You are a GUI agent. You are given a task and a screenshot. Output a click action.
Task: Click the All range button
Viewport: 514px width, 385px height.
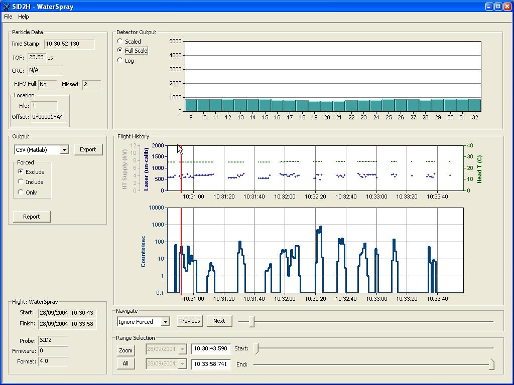125,363
